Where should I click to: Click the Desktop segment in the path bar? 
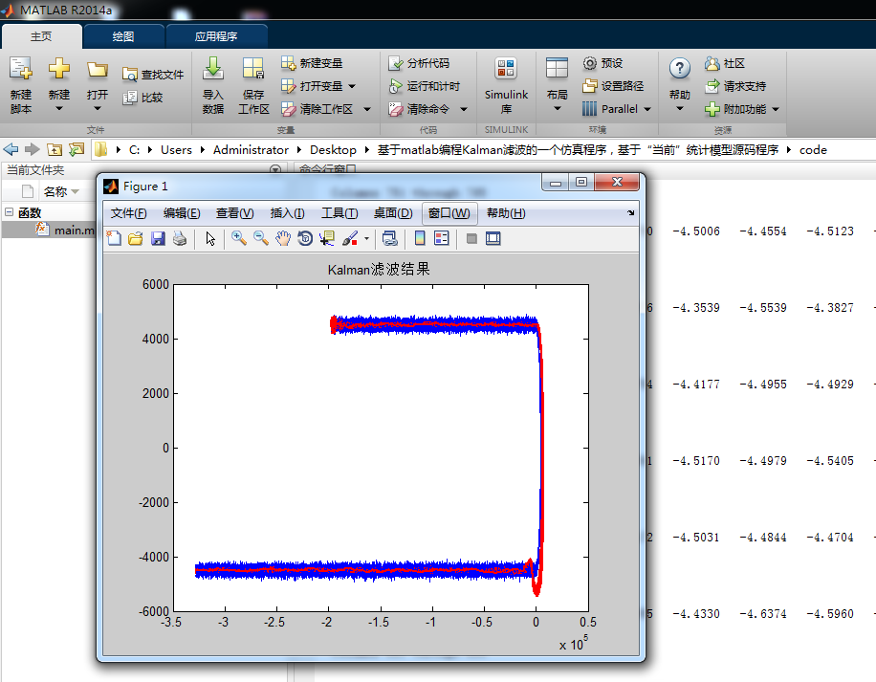click(x=333, y=149)
